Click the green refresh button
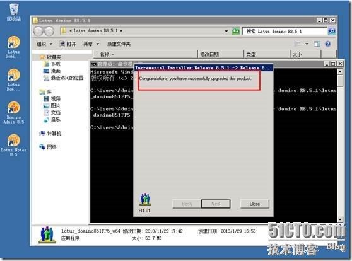The height and width of the screenshot is (261, 352). click(236, 31)
